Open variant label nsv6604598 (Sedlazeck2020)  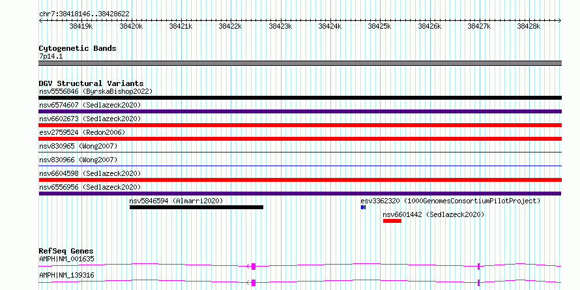click(x=90, y=173)
